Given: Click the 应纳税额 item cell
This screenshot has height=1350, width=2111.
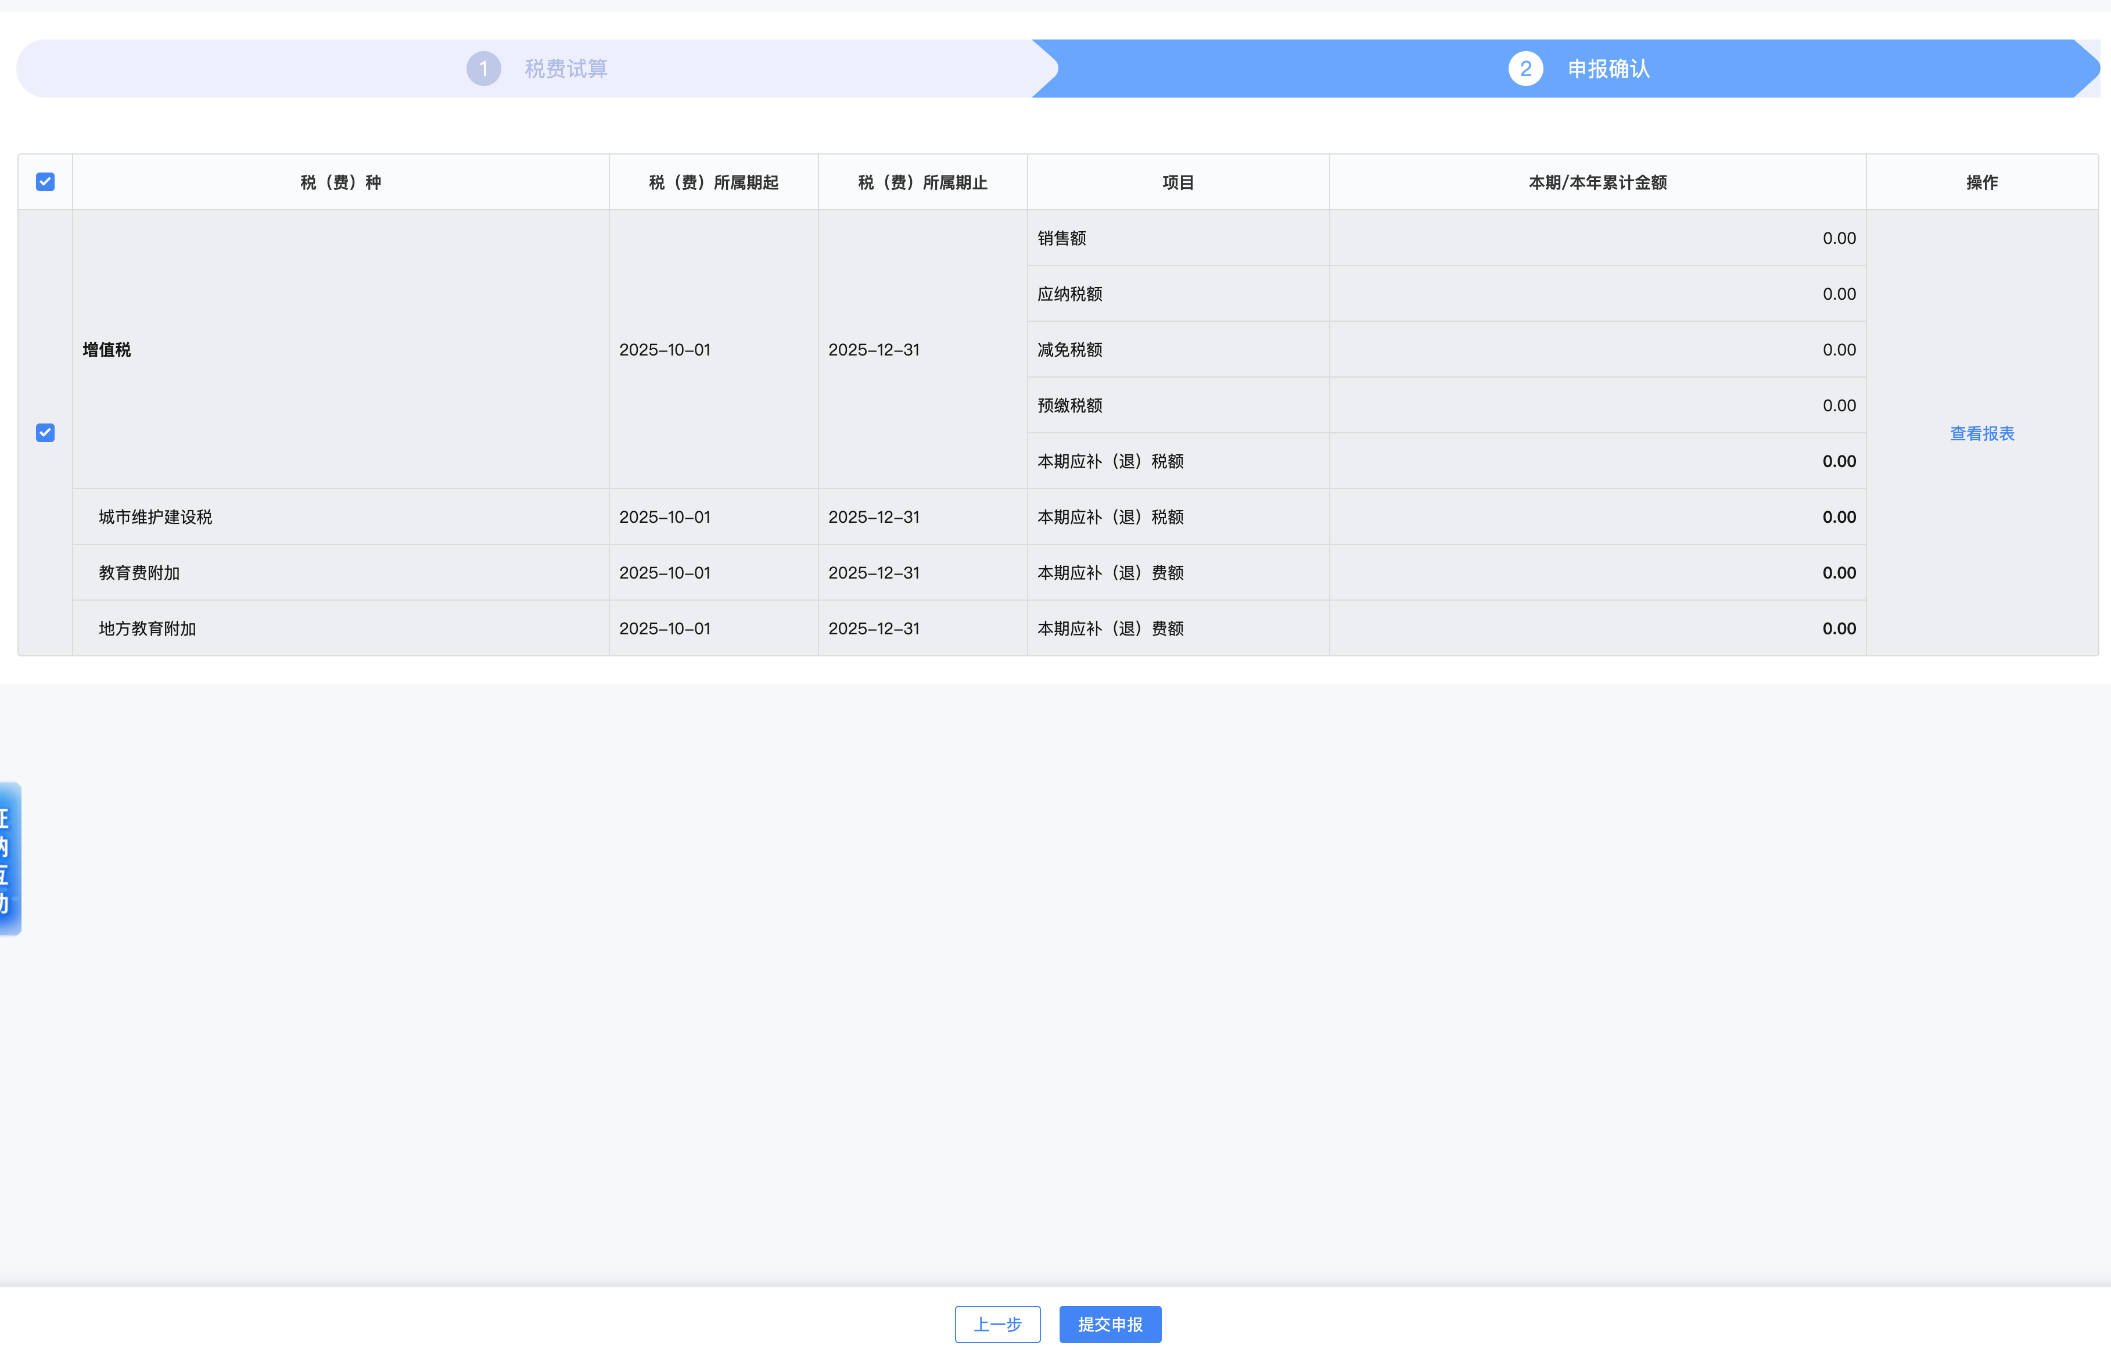Looking at the screenshot, I should (x=1069, y=294).
